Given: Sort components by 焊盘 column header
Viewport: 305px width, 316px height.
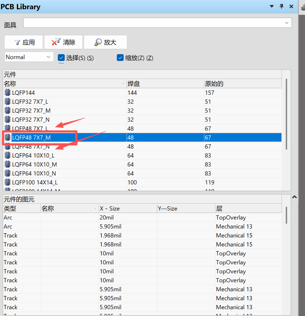Looking at the screenshot, I should pyautogui.click(x=165, y=84).
